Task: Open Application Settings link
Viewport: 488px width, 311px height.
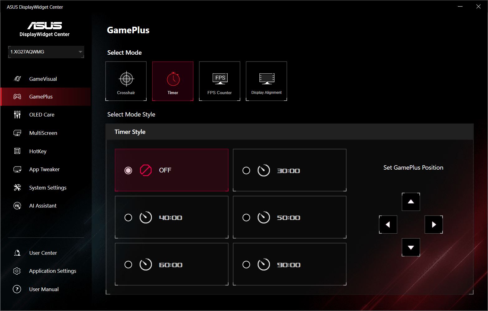Action: (53, 271)
